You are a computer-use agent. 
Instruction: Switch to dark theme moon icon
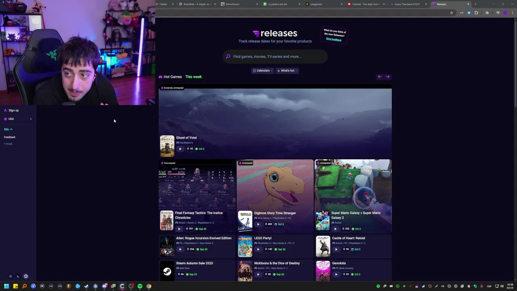[x=18, y=276]
